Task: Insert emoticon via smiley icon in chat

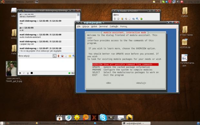Action: (x=70, y=56)
